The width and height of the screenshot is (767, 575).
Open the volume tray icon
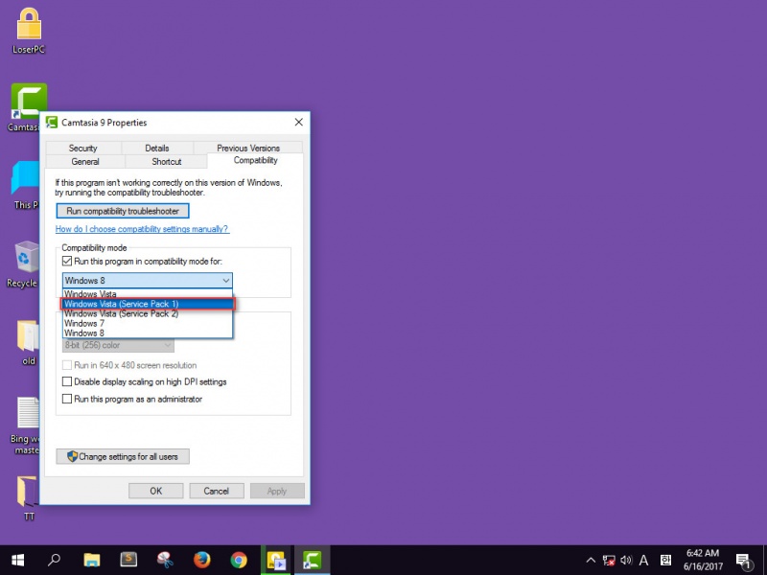point(626,561)
